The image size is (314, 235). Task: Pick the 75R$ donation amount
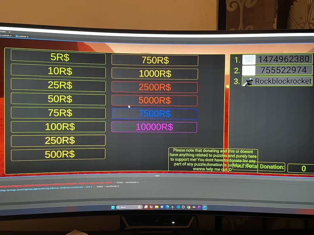(x=58, y=113)
